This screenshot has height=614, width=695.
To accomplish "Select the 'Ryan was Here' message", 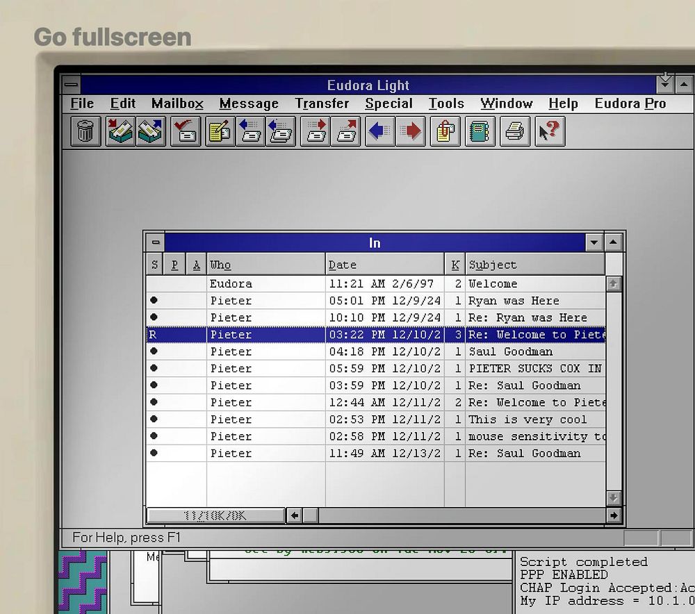I will (375, 300).
